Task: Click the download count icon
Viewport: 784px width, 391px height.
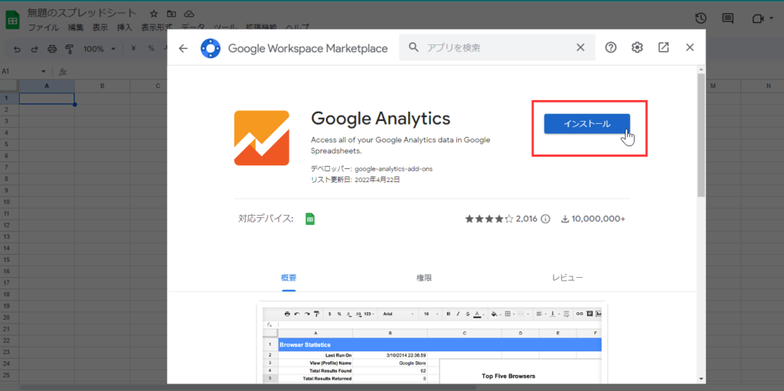Action: [x=565, y=219]
